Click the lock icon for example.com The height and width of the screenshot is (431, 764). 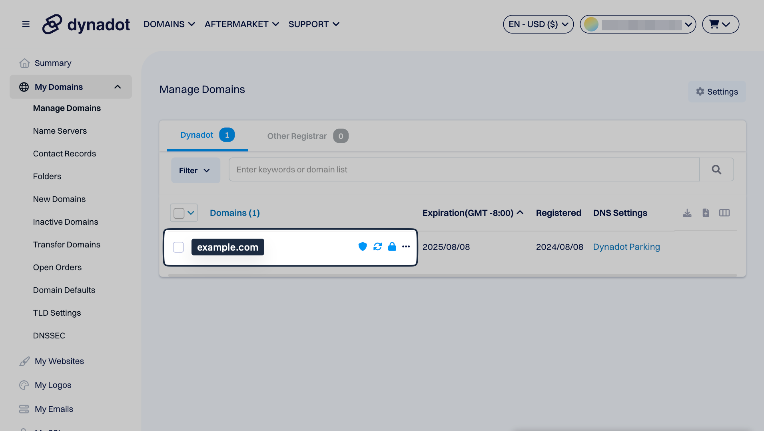[x=392, y=247]
